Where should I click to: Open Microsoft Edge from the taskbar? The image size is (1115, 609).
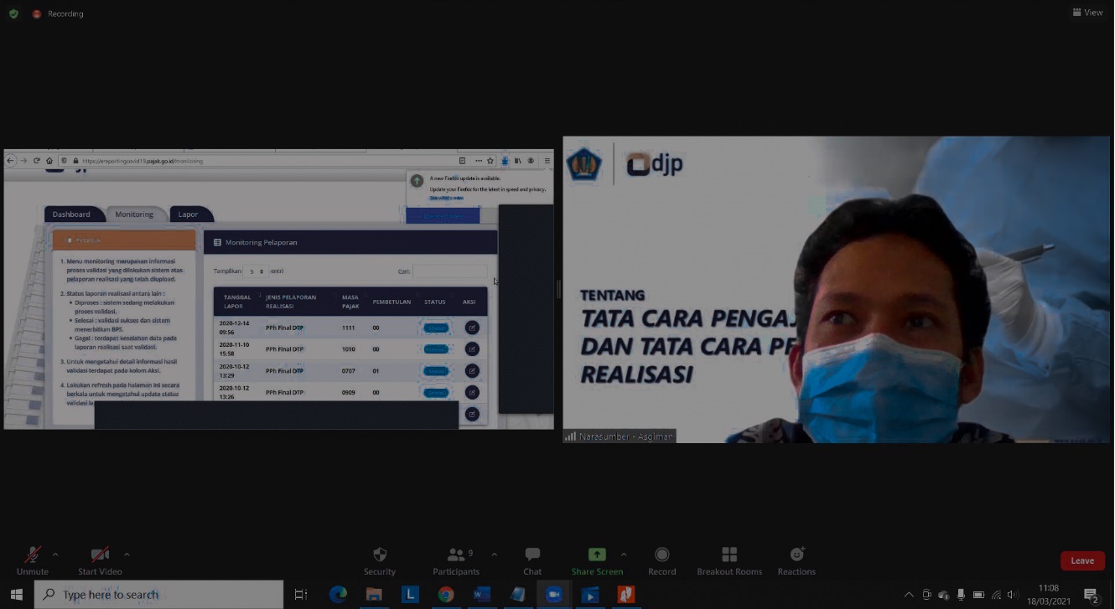338,595
